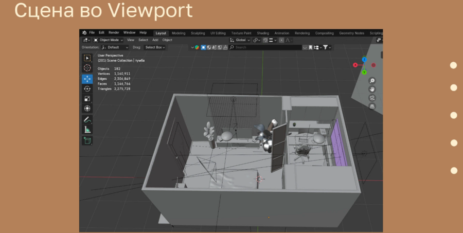Toggle proportional editing in header
Image resolution: width=463 pixels, height=233 pixels.
281,40
